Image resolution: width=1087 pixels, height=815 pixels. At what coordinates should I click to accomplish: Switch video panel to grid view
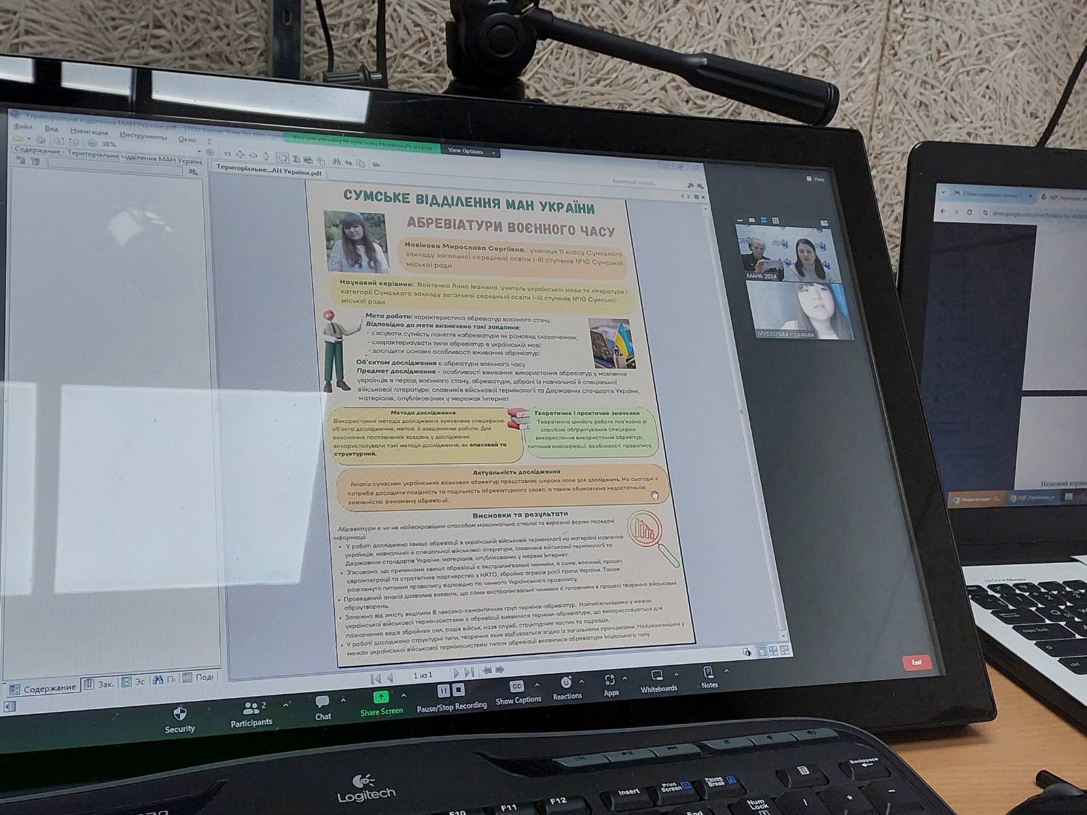pos(775,220)
